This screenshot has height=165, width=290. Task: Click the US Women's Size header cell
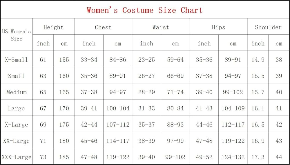17,35
